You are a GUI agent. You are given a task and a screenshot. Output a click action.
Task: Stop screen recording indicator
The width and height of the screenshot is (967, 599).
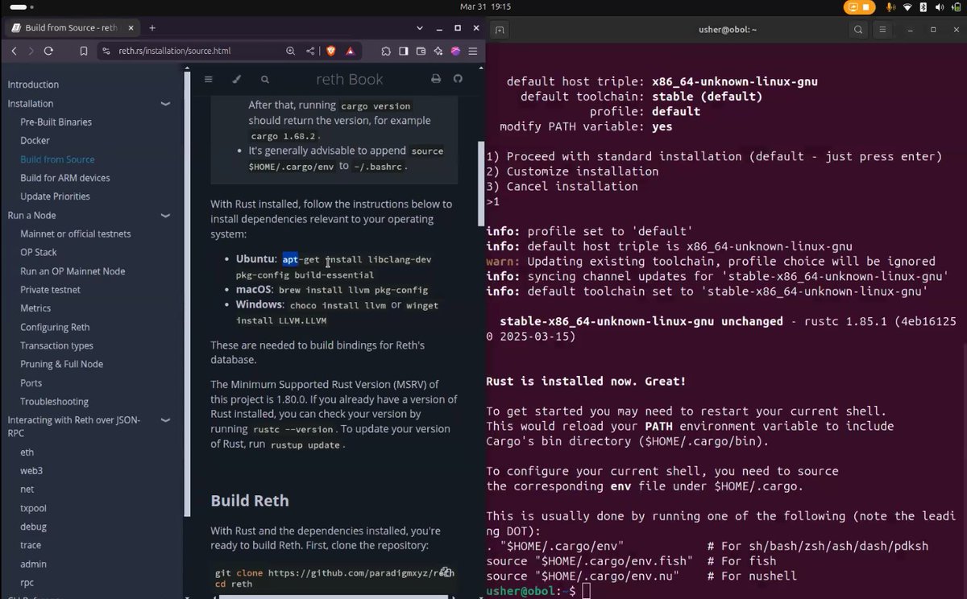coord(860,6)
